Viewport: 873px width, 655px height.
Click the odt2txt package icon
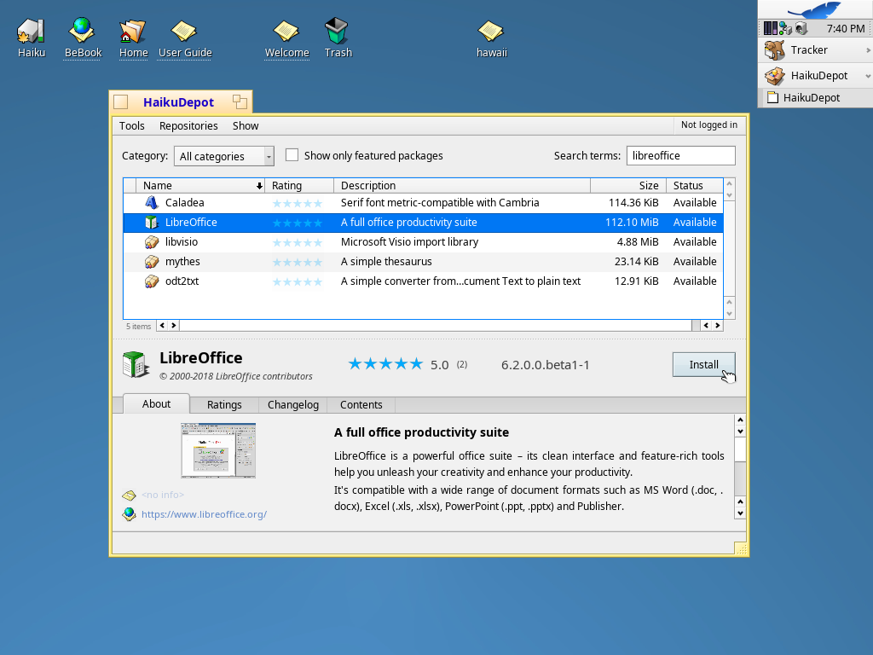click(152, 281)
